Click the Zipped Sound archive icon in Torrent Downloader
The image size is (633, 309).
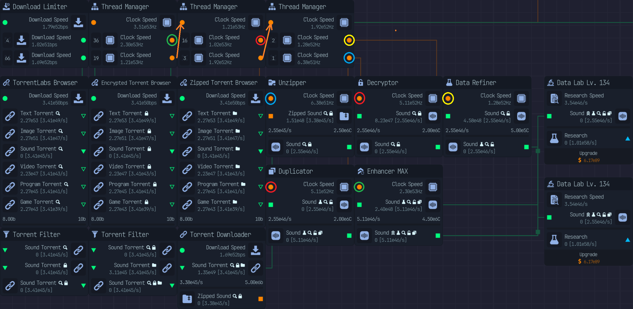click(187, 299)
